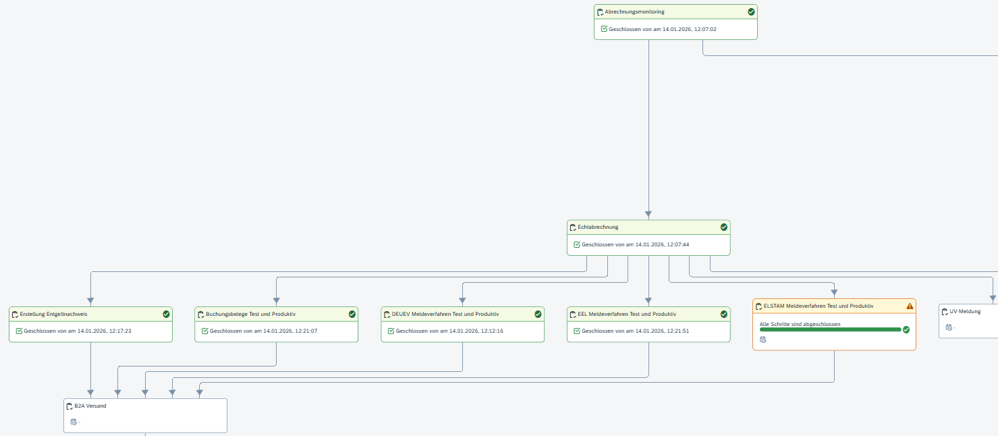Viewport: 998px width, 436px height.
Task: Click the warning triangle on ELSTAM Meldeverfahren
Action: click(x=910, y=306)
